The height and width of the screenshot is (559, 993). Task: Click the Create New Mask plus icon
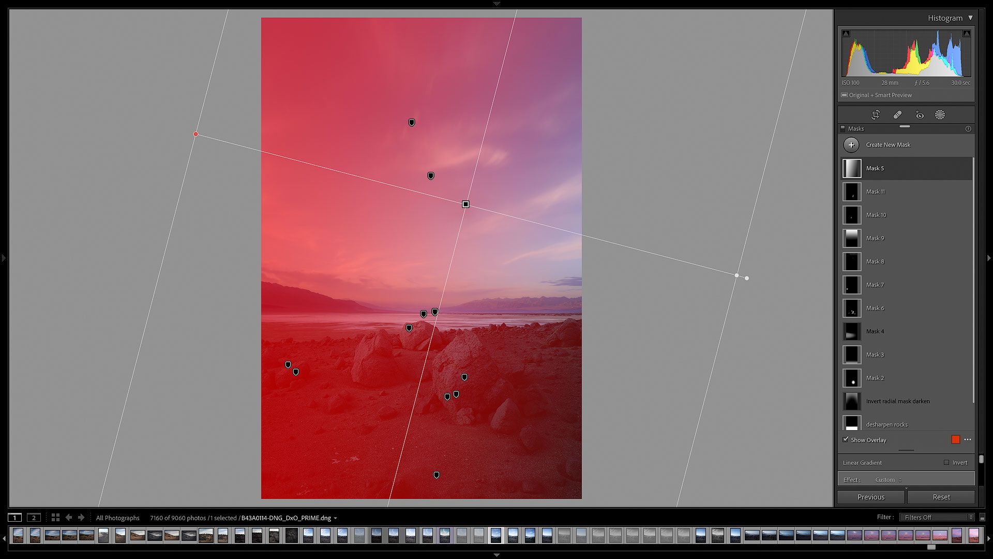tap(851, 145)
